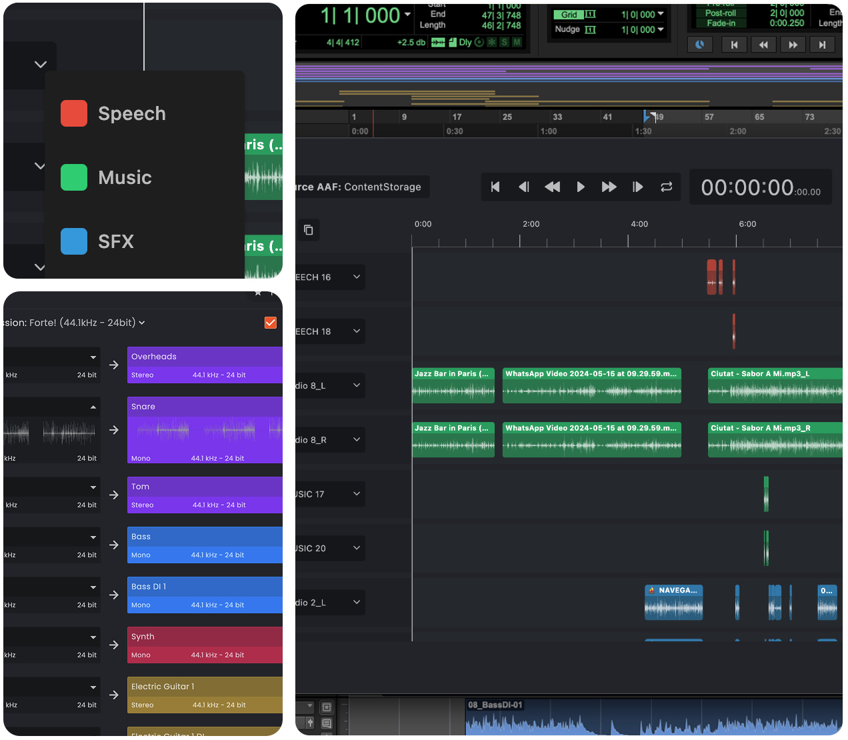Viewport: 848px width, 740px height.
Task: Open the Grid value dropdown
Action: point(661,14)
